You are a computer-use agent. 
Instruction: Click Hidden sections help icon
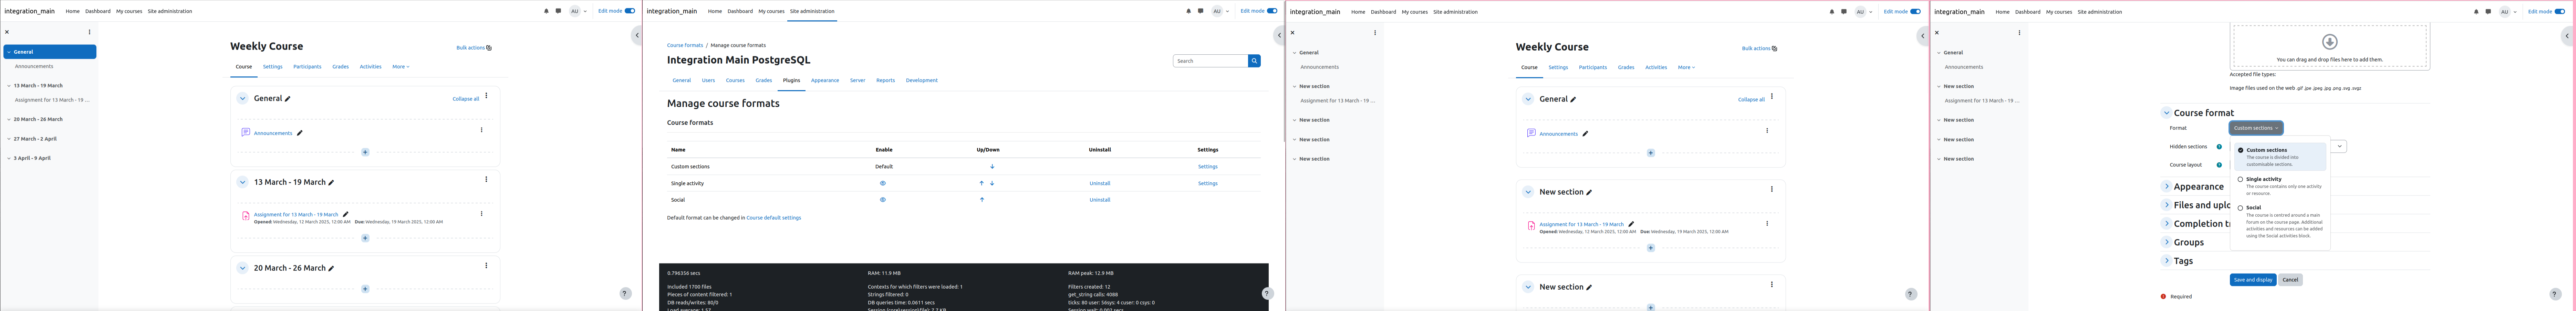pyautogui.click(x=2219, y=147)
